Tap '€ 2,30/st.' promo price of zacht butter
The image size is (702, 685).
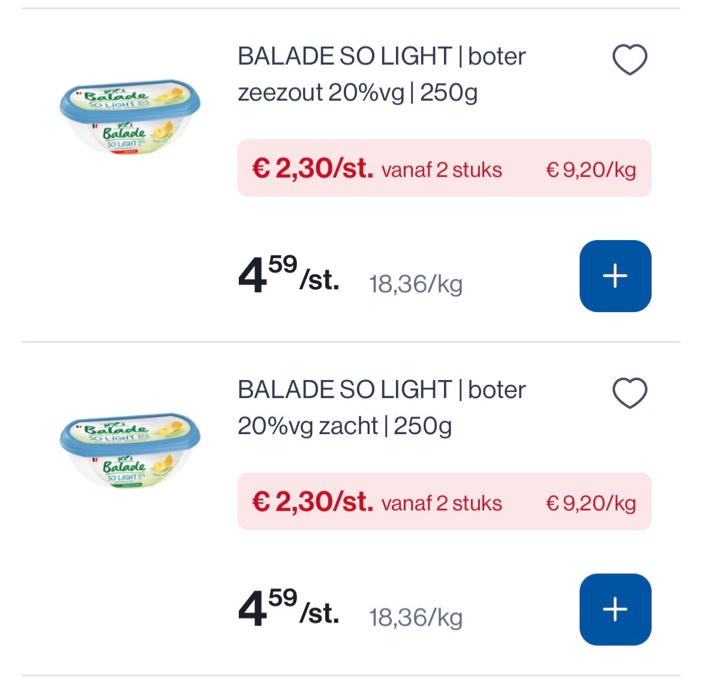[x=313, y=502]
